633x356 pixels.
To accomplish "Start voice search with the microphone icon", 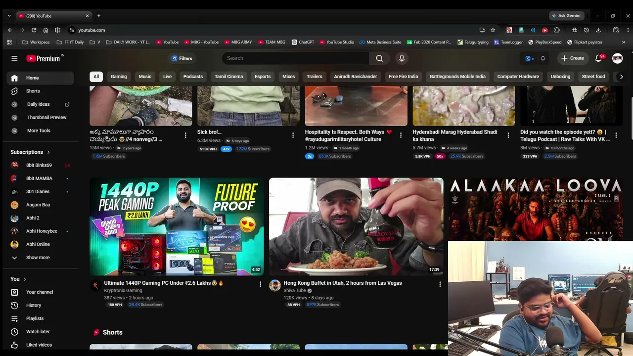I will pos(402,58).
